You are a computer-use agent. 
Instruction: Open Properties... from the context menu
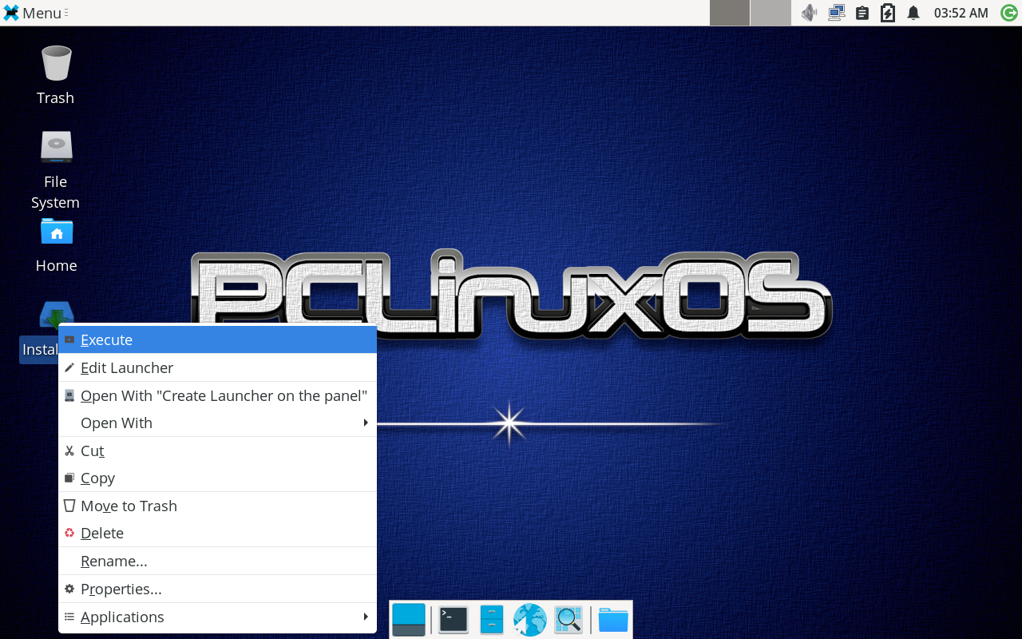(x=217, y=589)
